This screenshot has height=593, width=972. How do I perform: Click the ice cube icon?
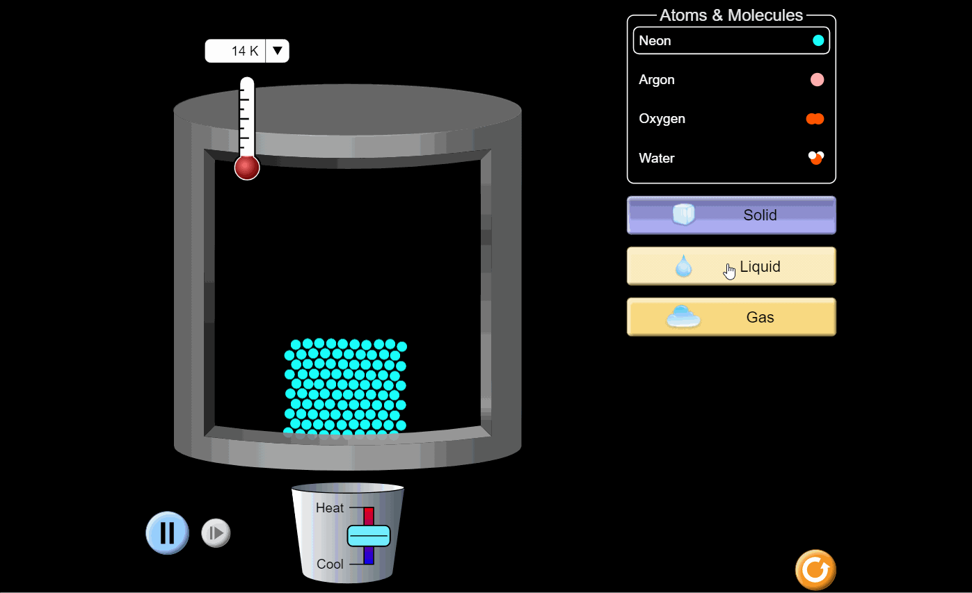[x=683, y=214]
